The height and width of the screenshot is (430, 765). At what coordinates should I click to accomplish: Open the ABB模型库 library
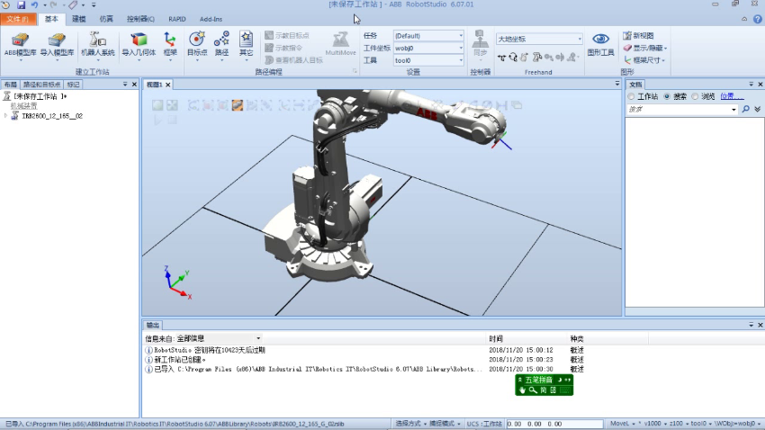coord(20,45)
